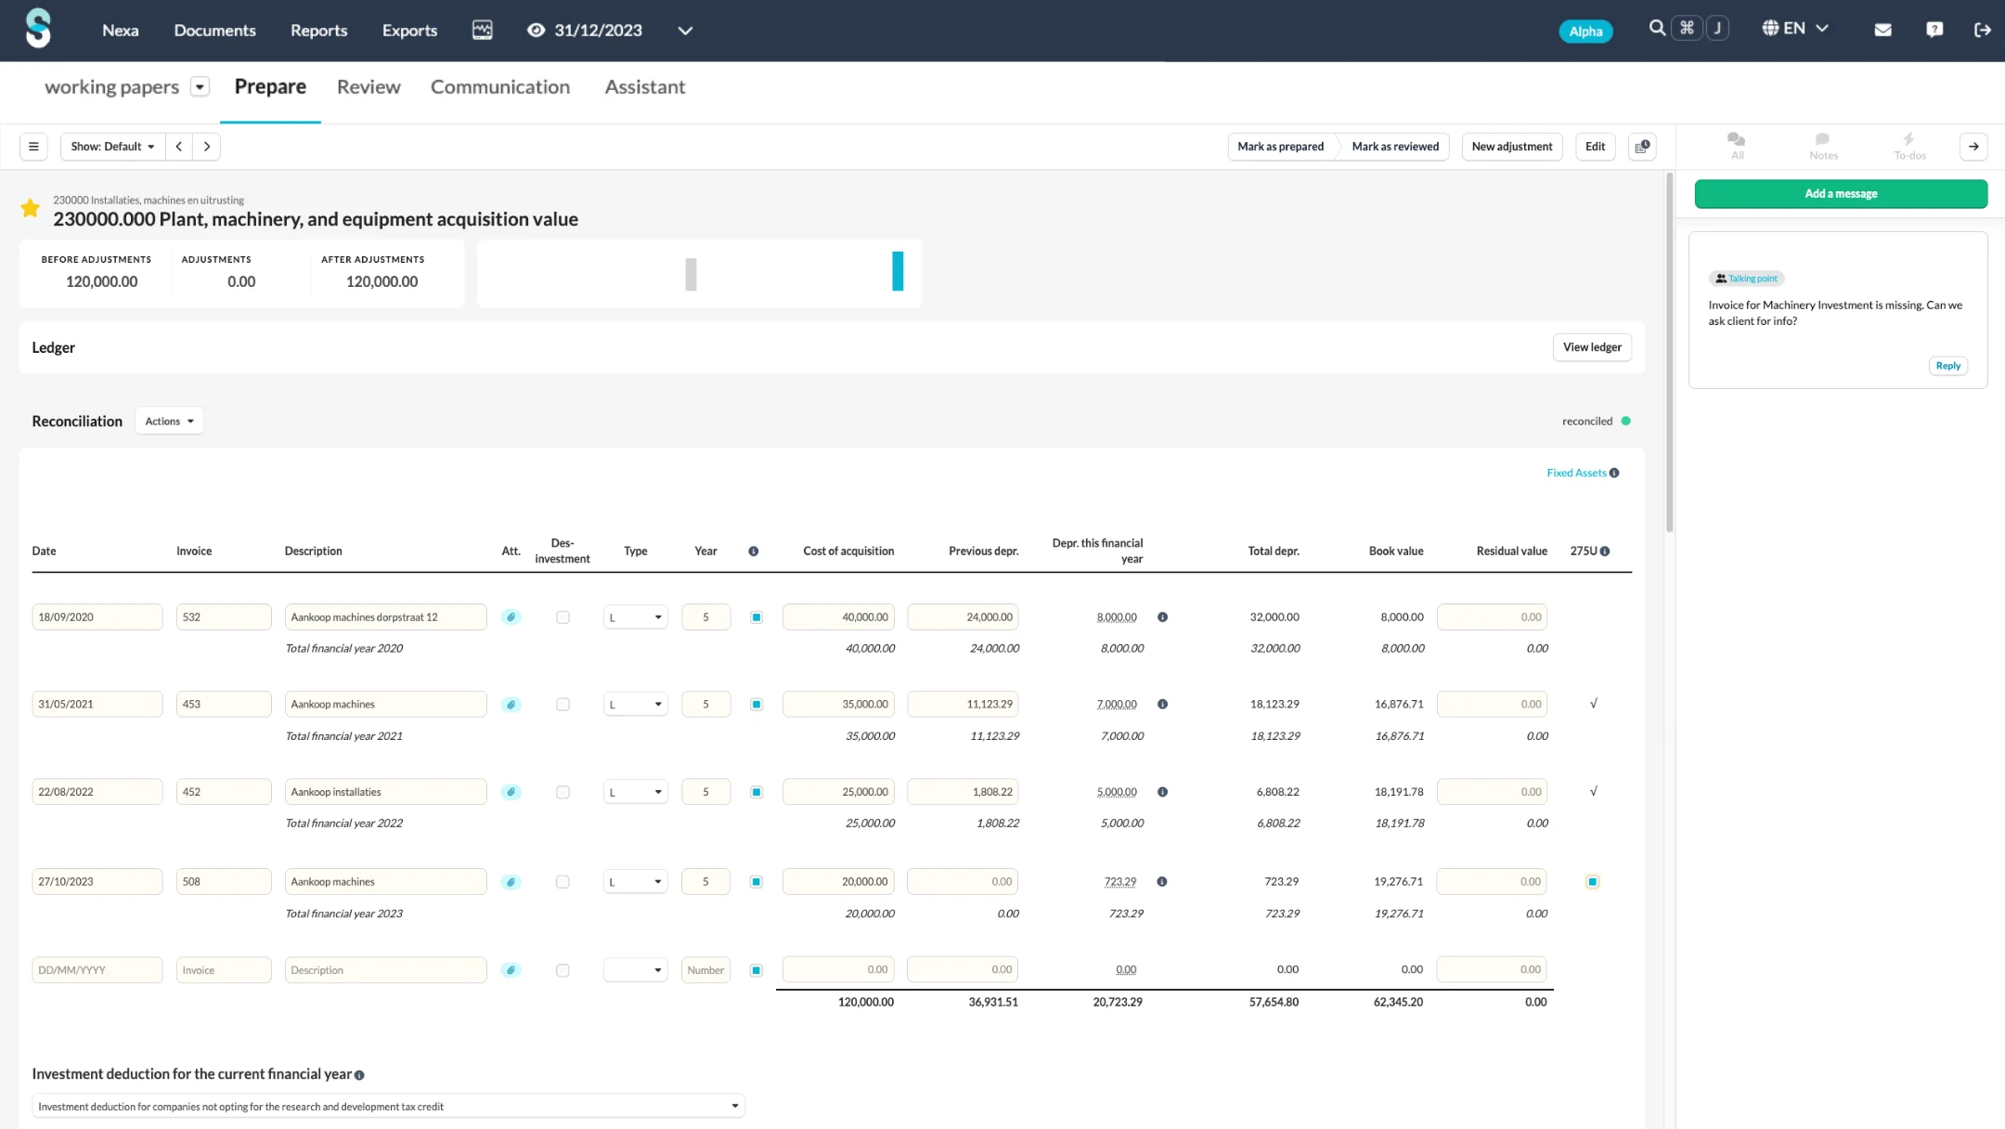Open the investment deduction type dropdown

tap(388, 1107)
